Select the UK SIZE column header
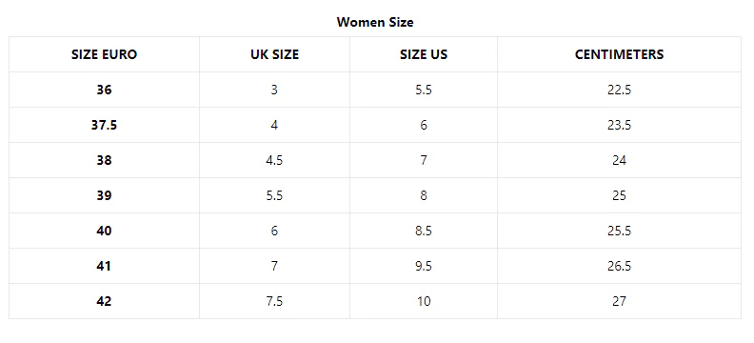This screenshot has height=343, width=754. tap(274, 54)
